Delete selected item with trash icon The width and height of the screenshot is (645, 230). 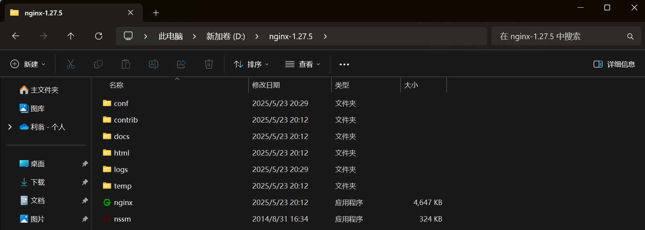coord(209,64)
